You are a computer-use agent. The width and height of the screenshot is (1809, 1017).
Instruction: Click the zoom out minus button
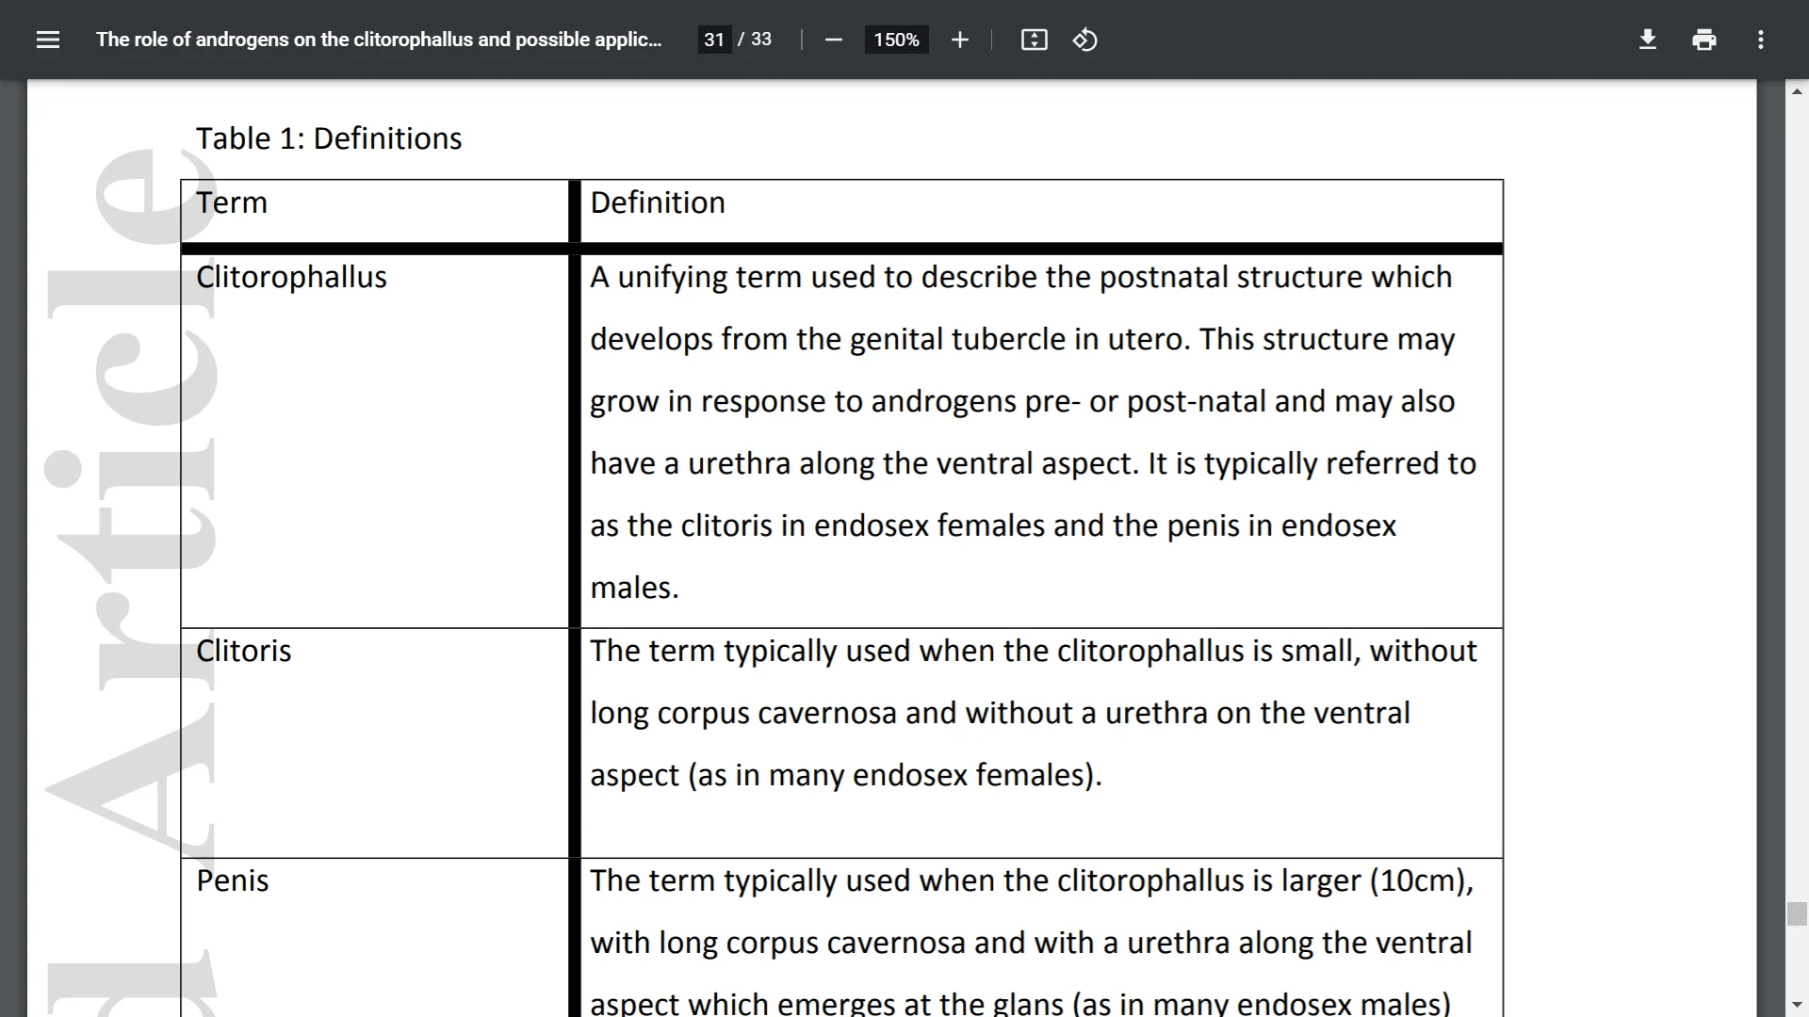(x=833, y=40)
